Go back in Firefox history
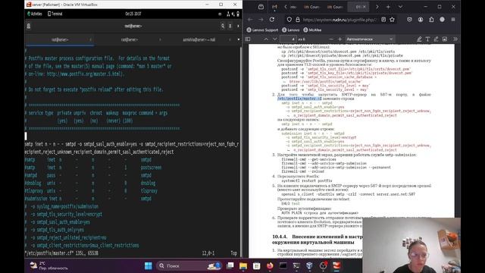The image size is (485, 273). pos(250,20)
